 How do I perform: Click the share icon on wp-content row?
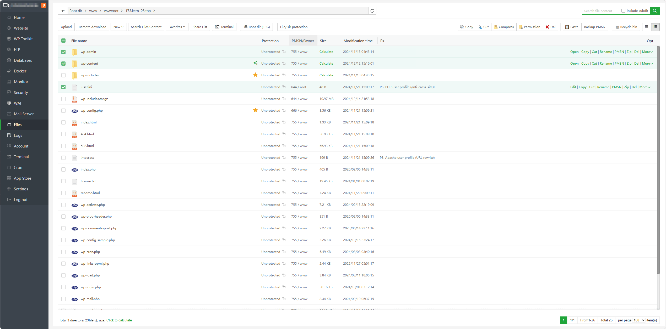(255, 63)
